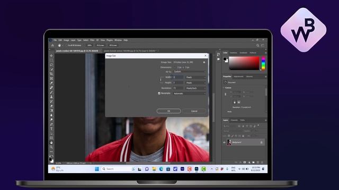The image size is (339, 190).
Task: Click the Background layer thumbnail
Action: (x=229, y=142)
